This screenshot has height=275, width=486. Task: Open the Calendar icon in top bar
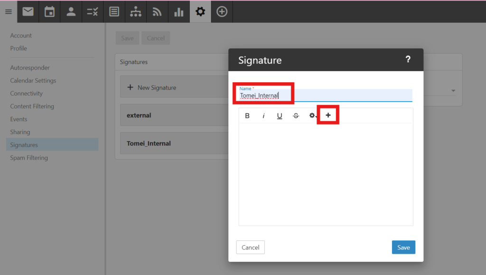pos(49,12)
